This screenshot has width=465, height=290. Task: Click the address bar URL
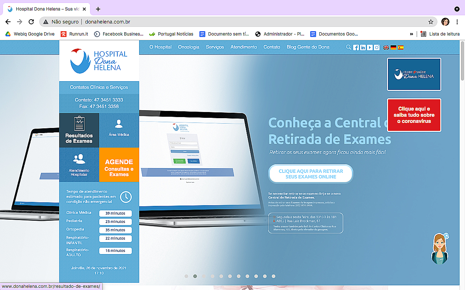pyautogui.click(x=108, y=22)
